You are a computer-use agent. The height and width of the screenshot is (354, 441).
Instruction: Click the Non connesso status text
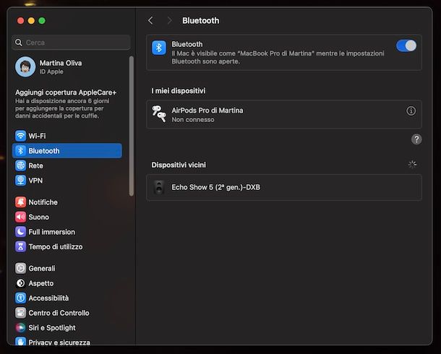click(x=193, y=120)
